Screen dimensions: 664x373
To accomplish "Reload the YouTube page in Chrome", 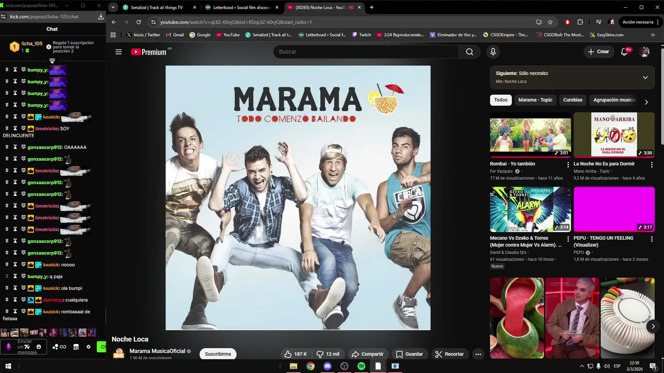I will (139, 22).
